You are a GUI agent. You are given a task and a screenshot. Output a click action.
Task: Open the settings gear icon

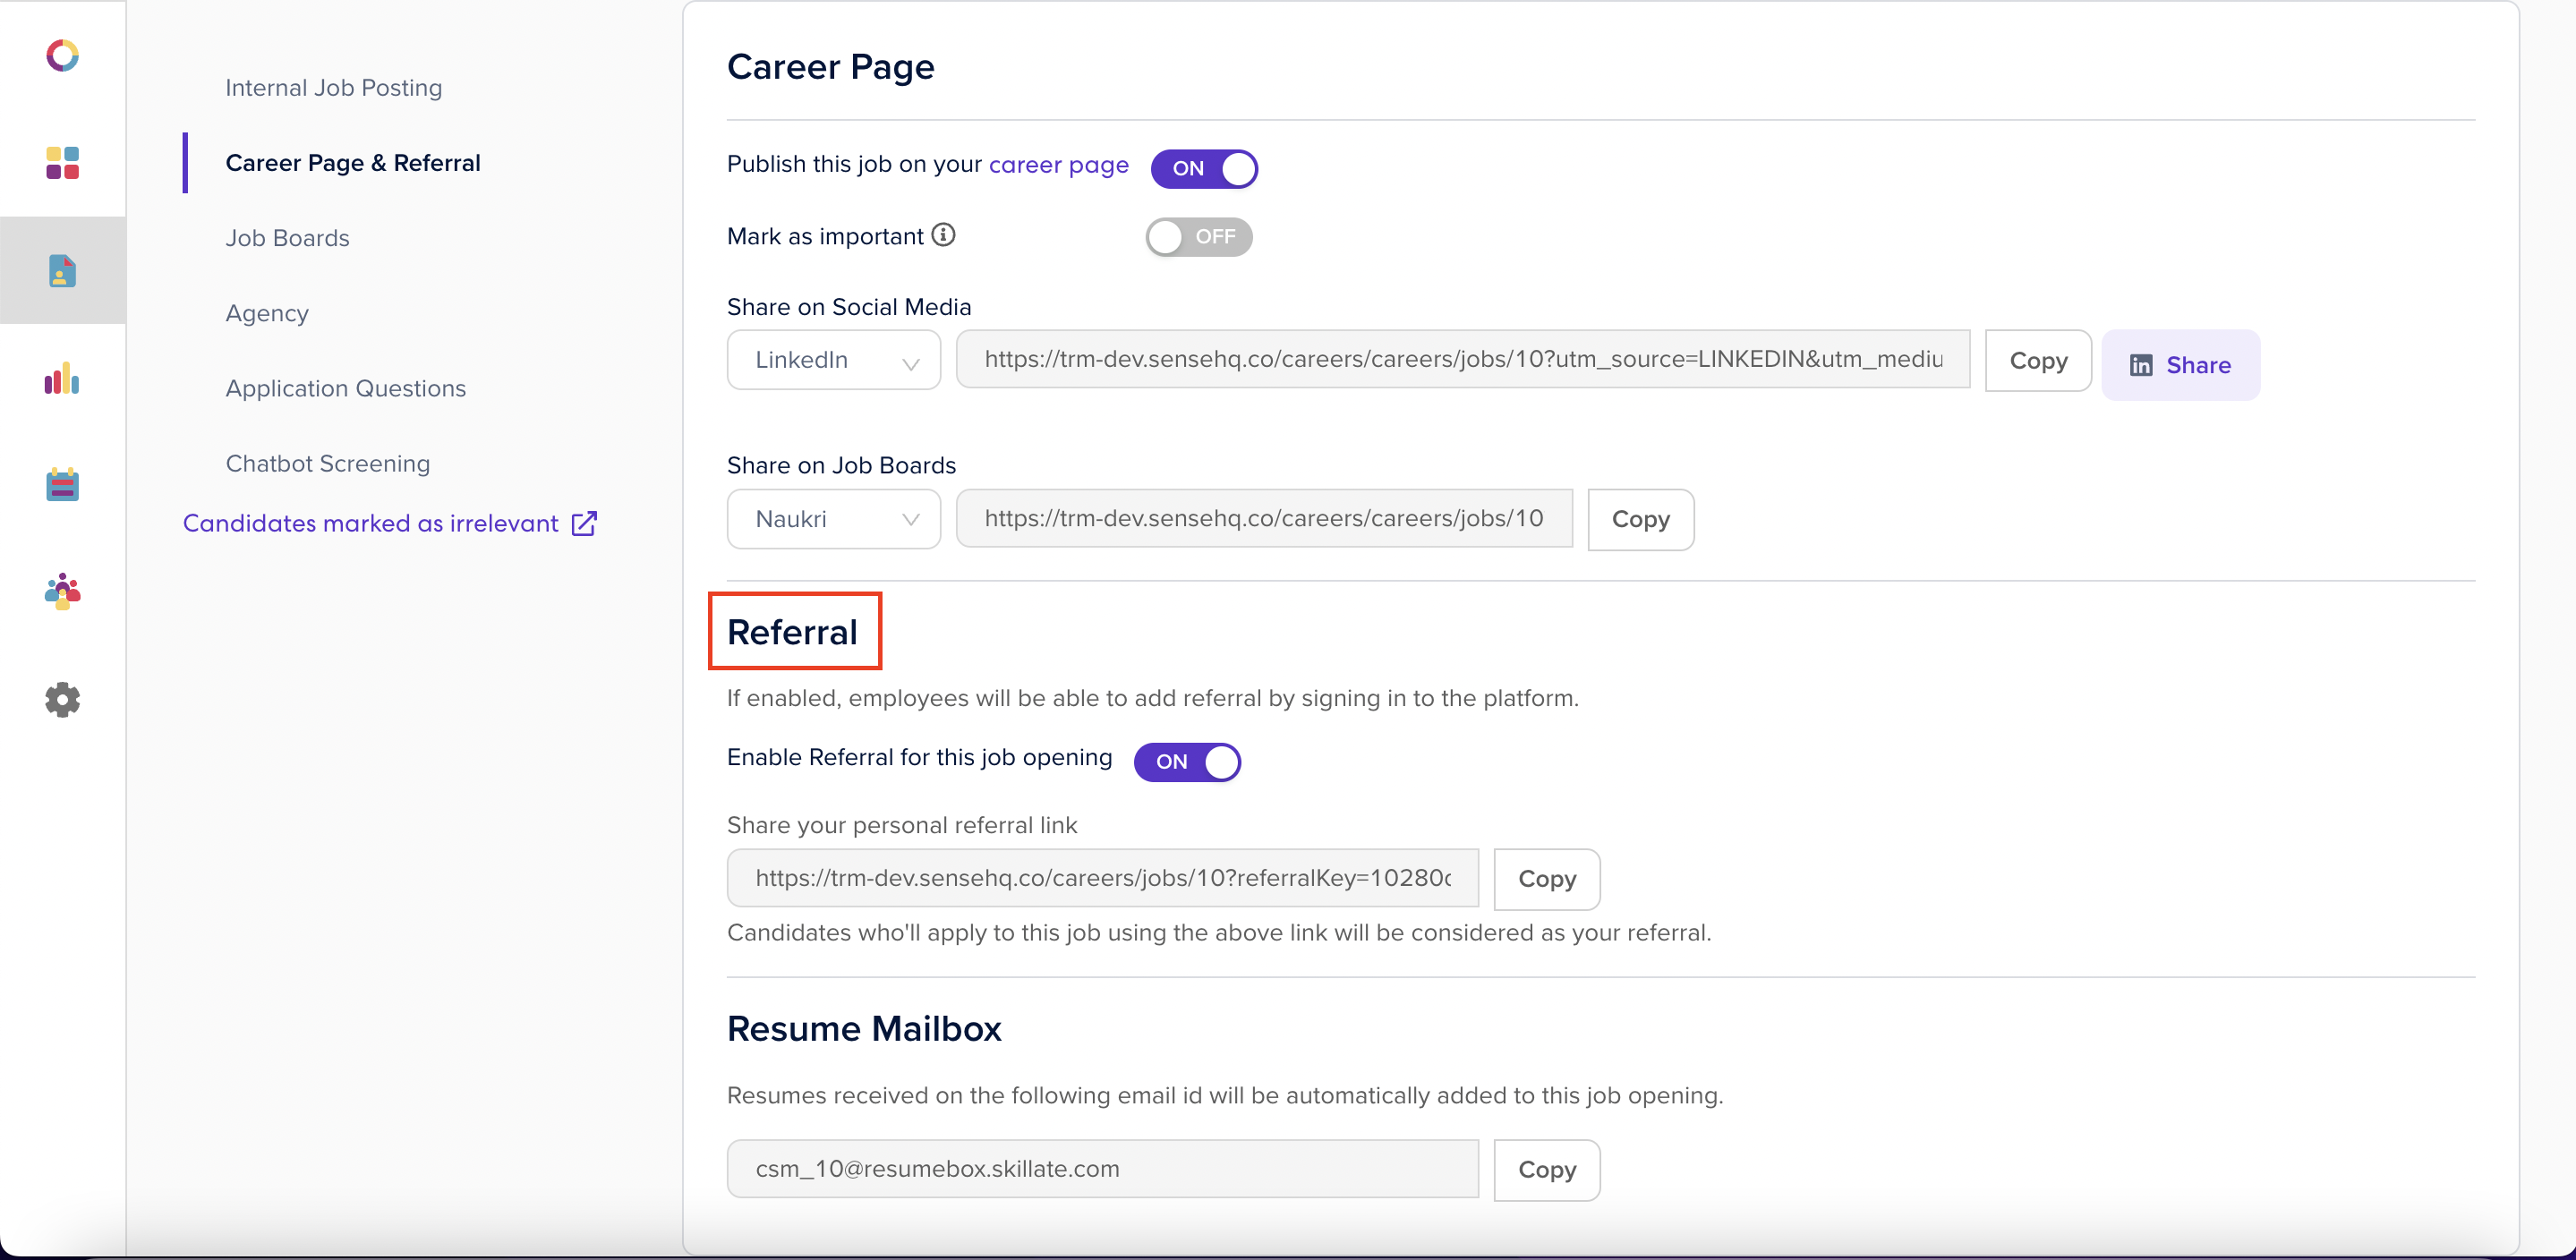(62, 700)
